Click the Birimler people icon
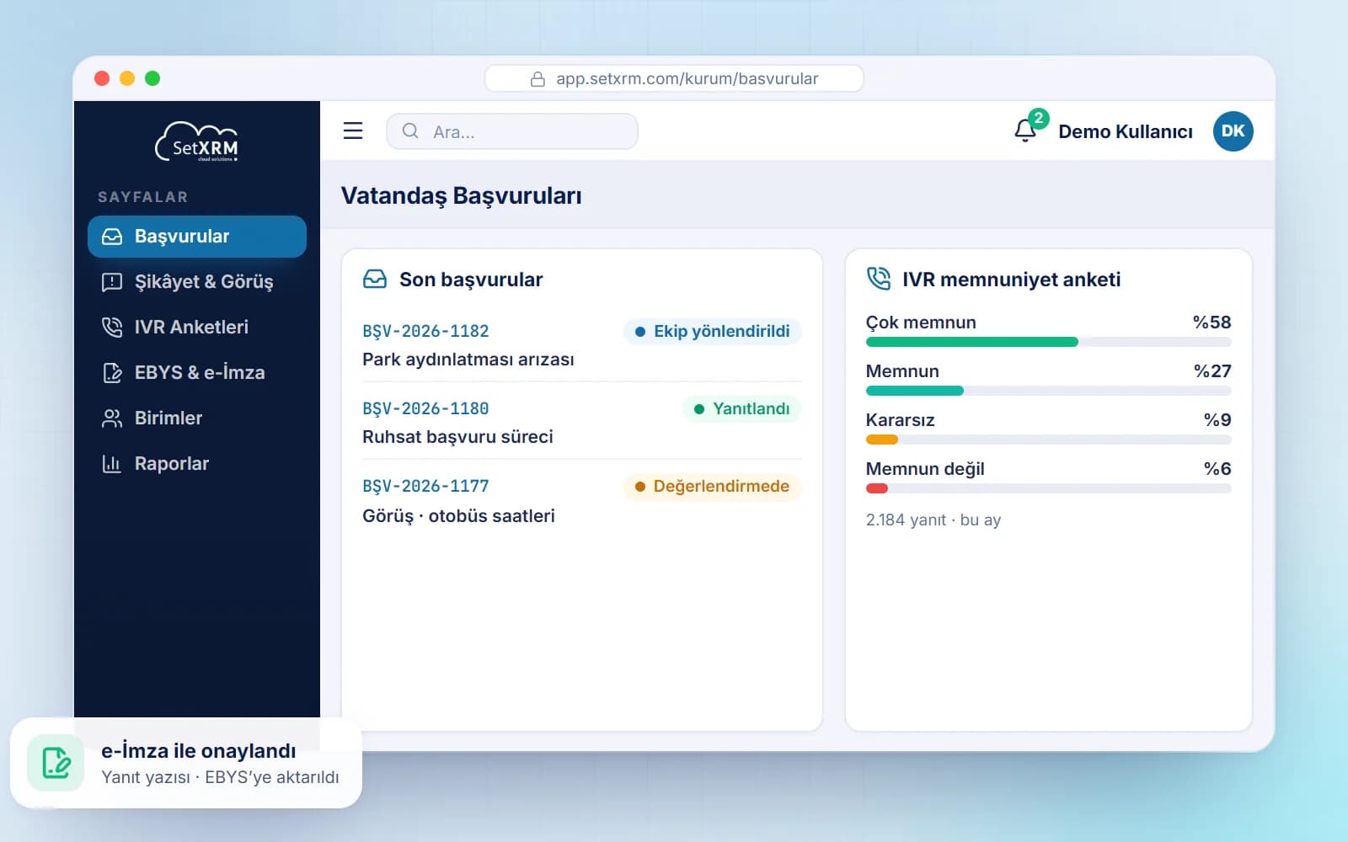Image resolution: width=1348 pixels, height=842 pixels. point(112,418)
